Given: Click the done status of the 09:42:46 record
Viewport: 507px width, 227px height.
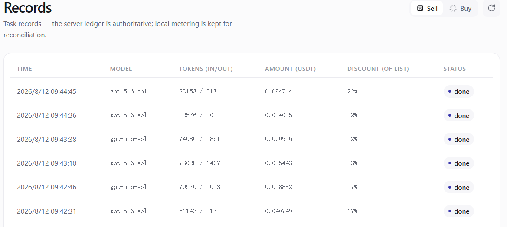Looking at the screenshot, I should coord(458,187).
